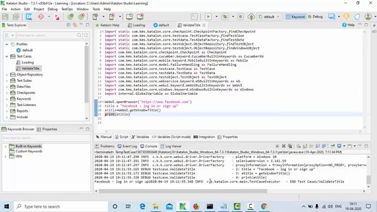The width and height of the screenshot is (377, 212).
Task: Open dropdown arrow next to Git icon
Action: [49, 16]
